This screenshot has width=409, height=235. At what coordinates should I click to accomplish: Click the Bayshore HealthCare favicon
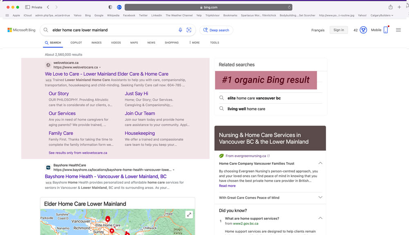[48, 168]
